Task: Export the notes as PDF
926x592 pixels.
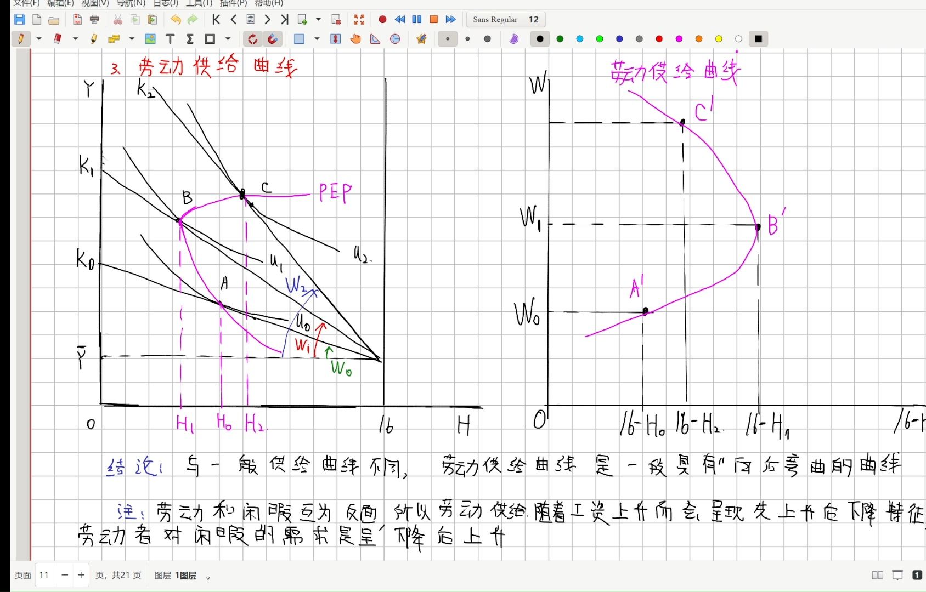Action: click(x=77, y=20)
